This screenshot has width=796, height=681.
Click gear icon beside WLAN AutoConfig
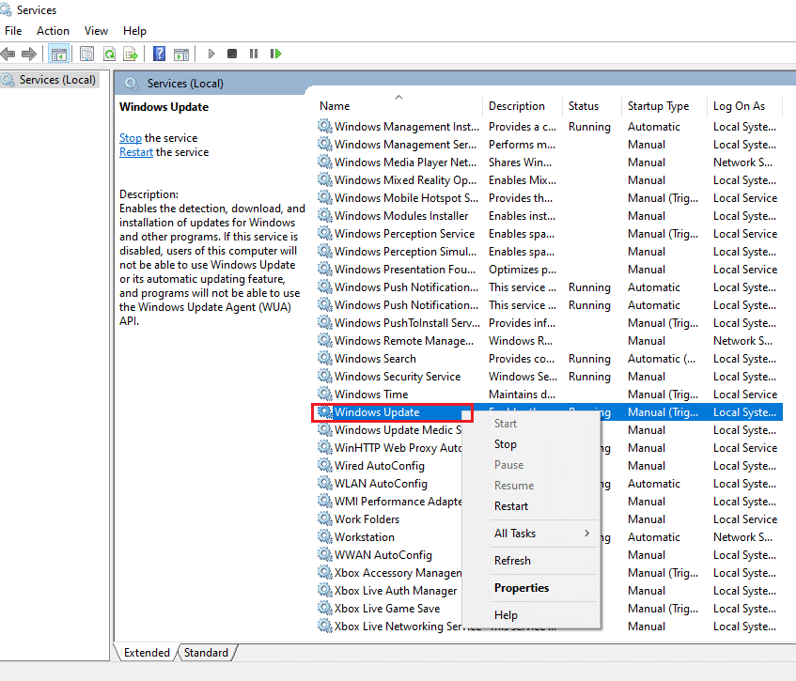(325, 483)
